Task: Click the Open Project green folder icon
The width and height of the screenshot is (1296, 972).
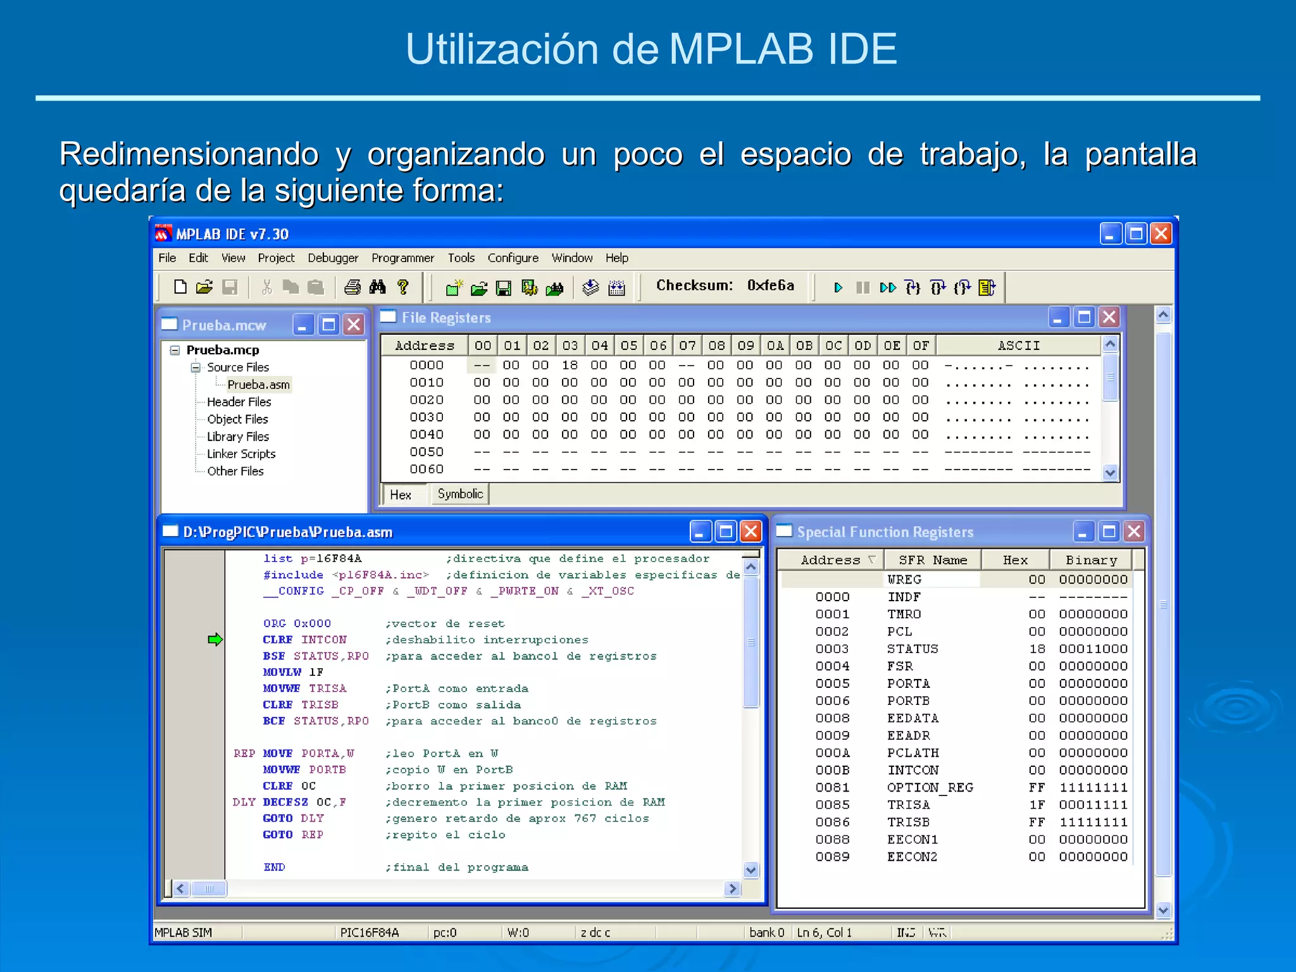Action: tap(479, 288)
